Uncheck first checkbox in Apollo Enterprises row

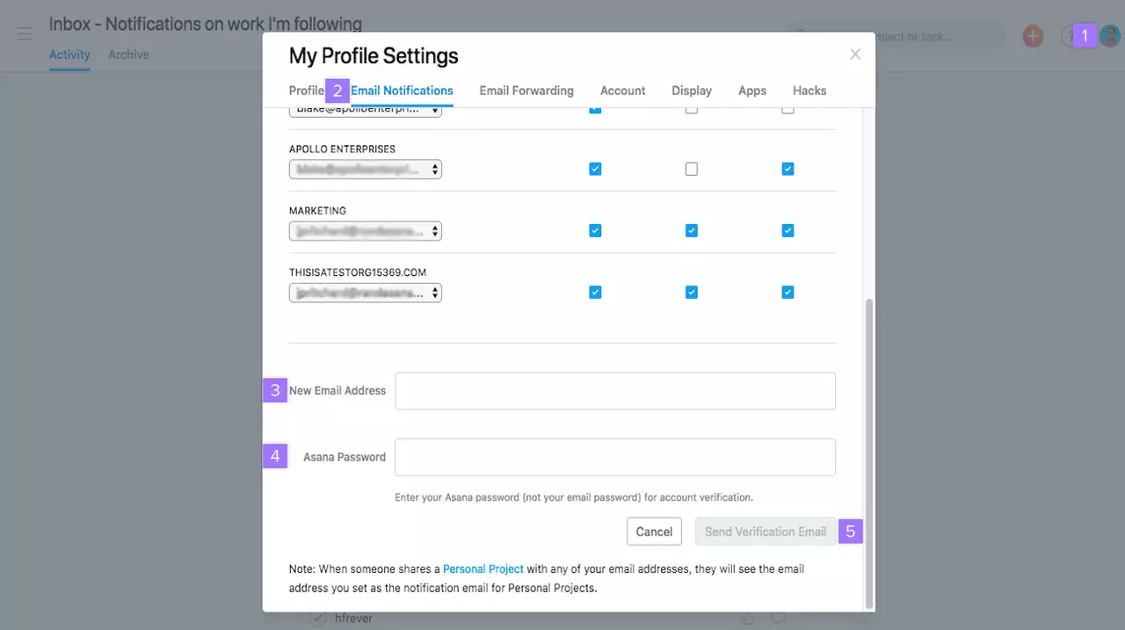[595, 169]
